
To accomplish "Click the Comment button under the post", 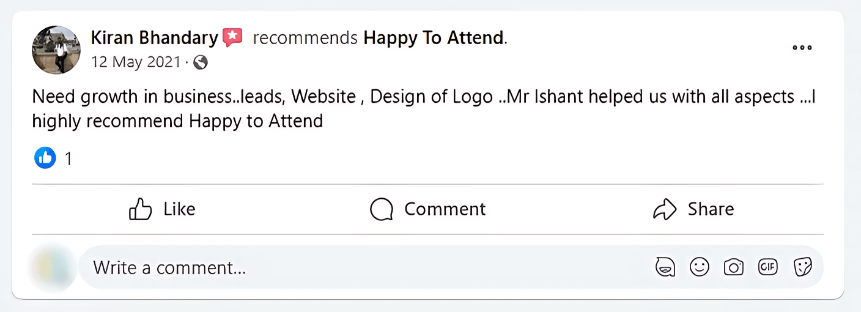I will (427, 209).
